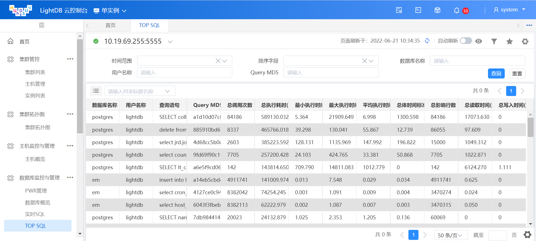This screenshot has width=536, height=241.
Task: Go to the previous page in the bottom pager
Action: (402, 235)
